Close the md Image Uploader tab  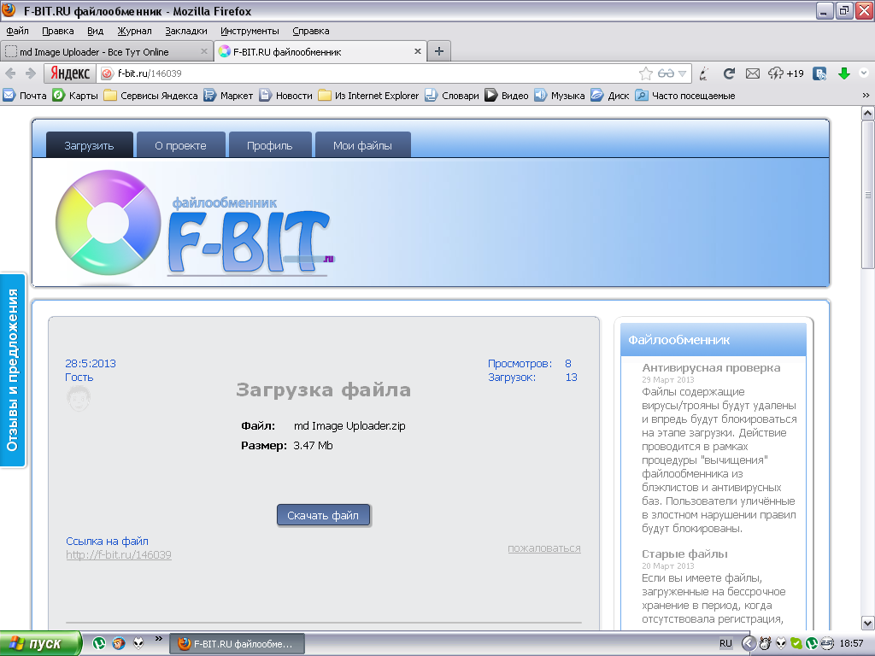(203, 51)
